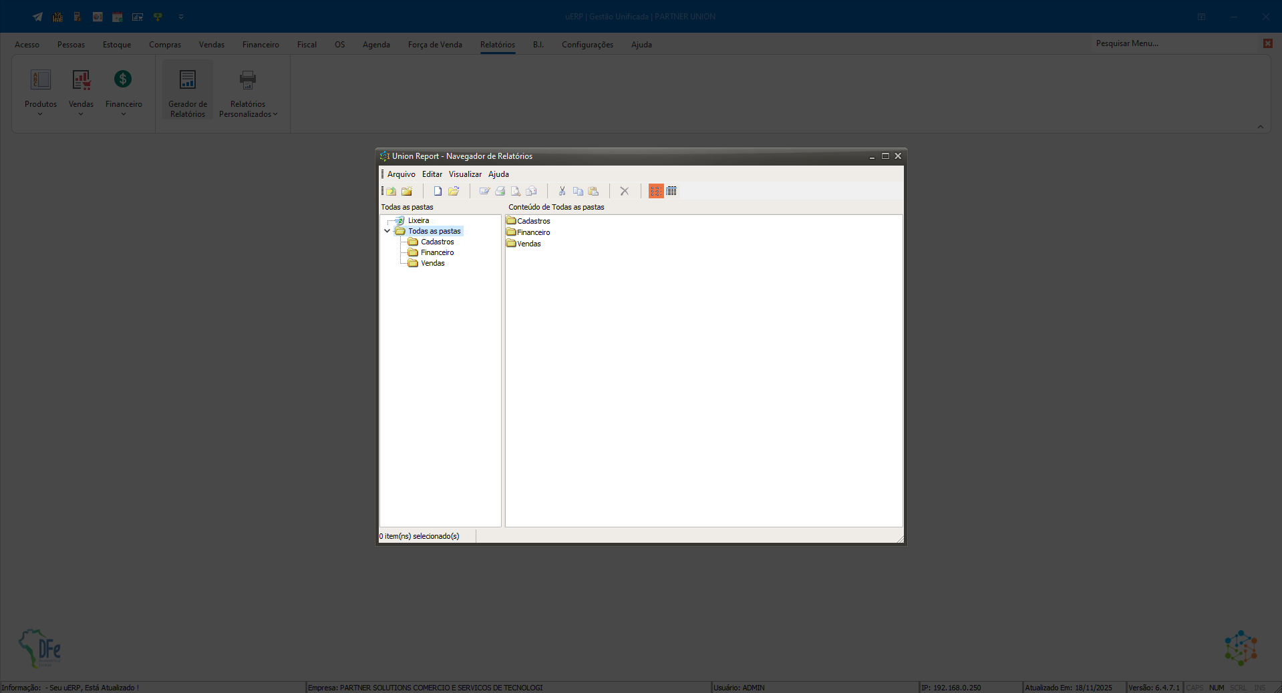Click the printer icon in report toolbar
The height and width of the screenshot is (693, 1282).
(x=500, y=192)
